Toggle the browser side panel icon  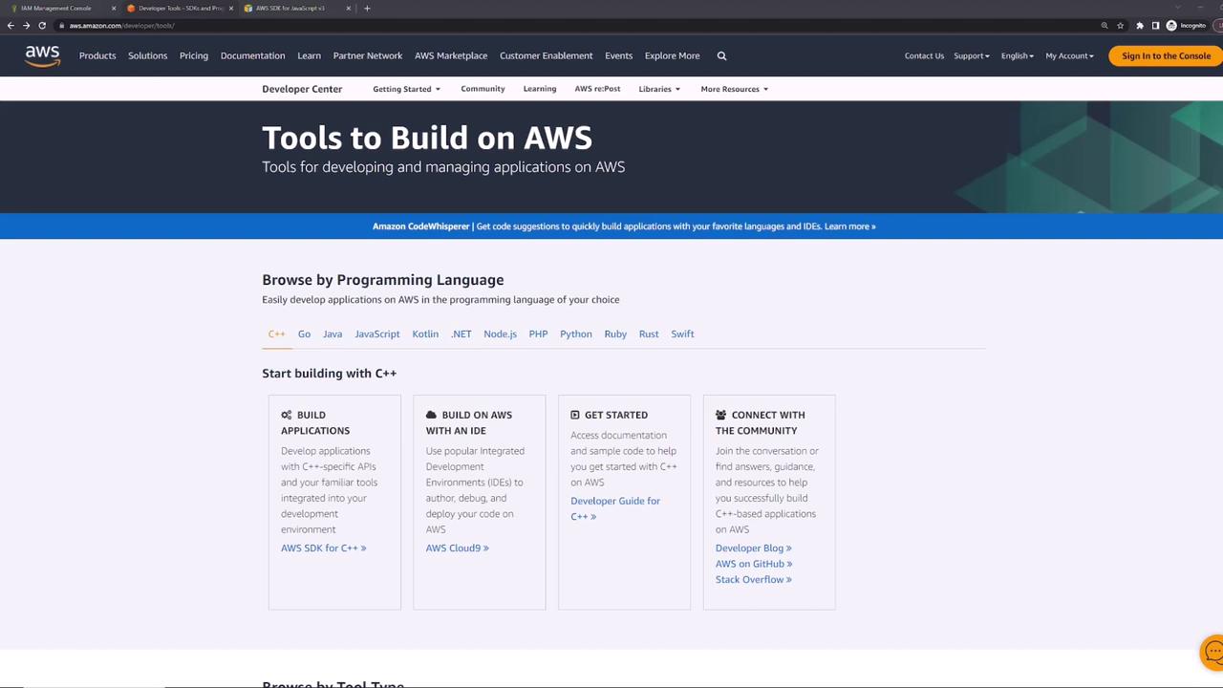tap(1155, 26)
